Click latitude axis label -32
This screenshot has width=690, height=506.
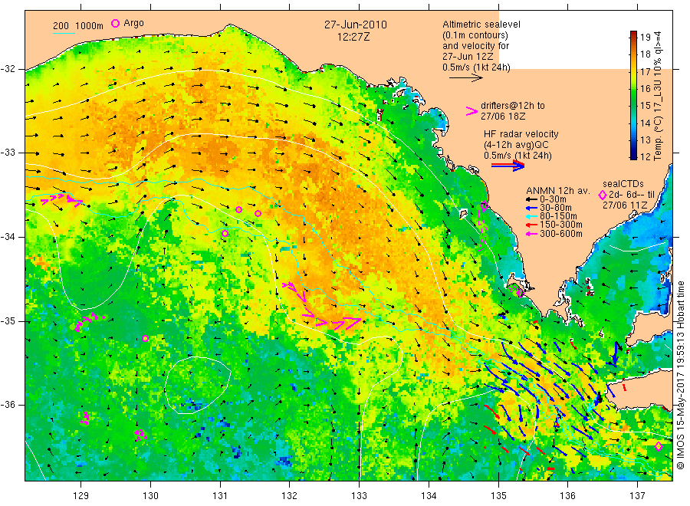pos(8,69)
